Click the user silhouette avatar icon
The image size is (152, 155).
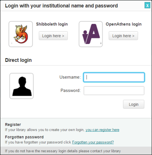pyautogui.click(x=21, y=86)
